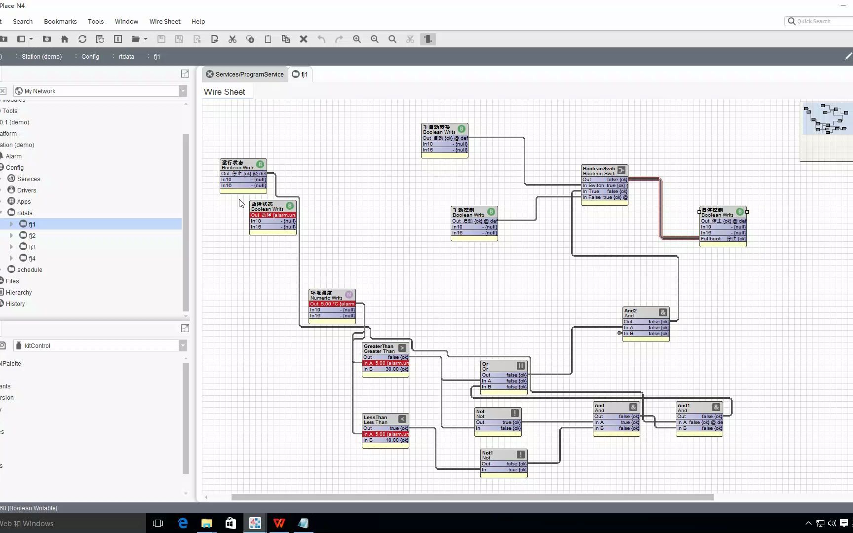Click the Zoom Out magnifier icon
Screen dimensions: 853x533
(375, 39)
